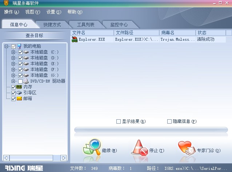Viewport: 232px width, 172px height.
Task: Switch to the 监控中心 tab
Action: tap(119, 25)
